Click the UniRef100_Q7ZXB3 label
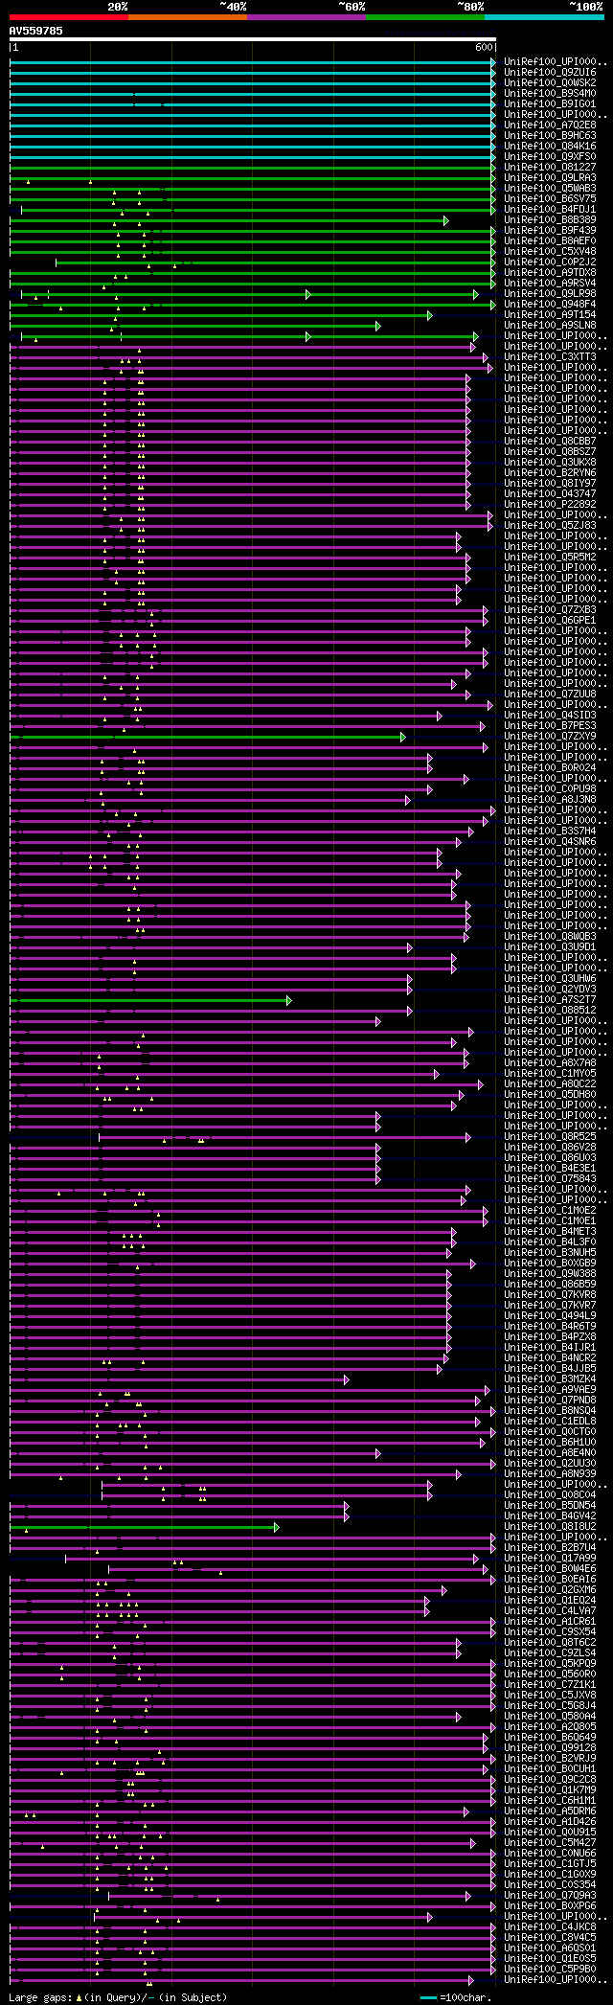This screenshot has height=2005, width=613. coord(550,610)
